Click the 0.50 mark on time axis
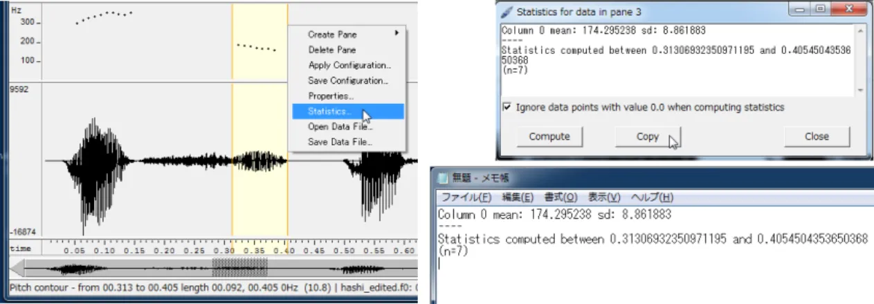The width and height of the screenshot is (874, 304). (x=344, y=251)
